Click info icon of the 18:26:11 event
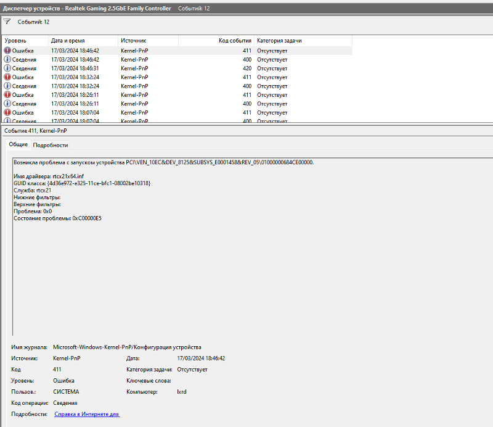Image resolution: width=493 pixels, height=427 pixels. pos(7,104)
